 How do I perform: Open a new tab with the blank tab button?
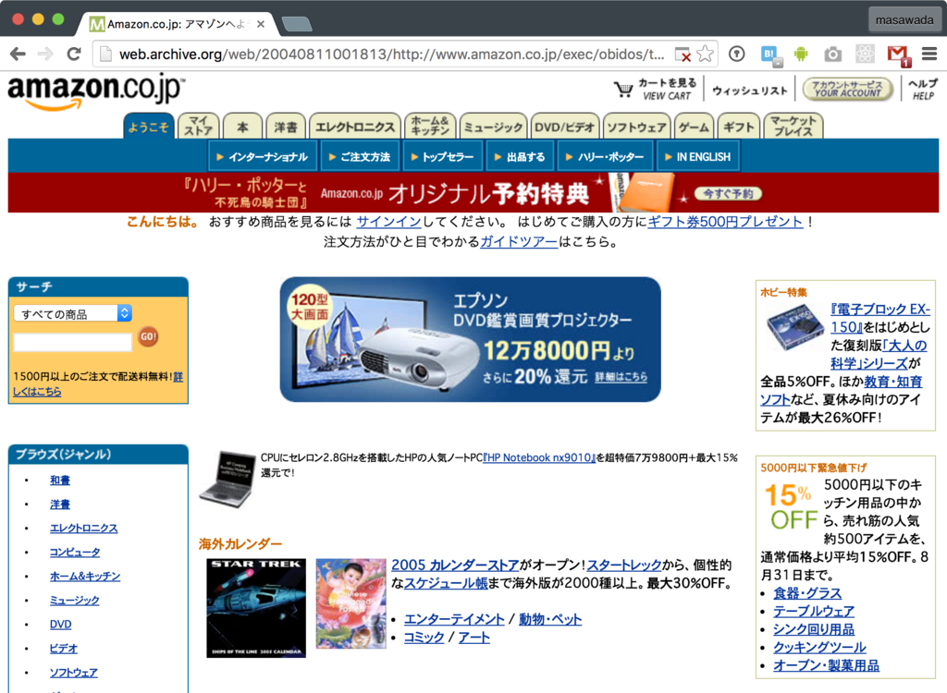[x=297, y=24]
